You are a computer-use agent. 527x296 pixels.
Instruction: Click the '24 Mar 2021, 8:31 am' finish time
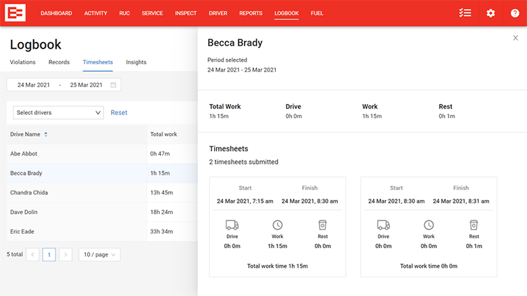pyautogui.click(x=461, y=201)
